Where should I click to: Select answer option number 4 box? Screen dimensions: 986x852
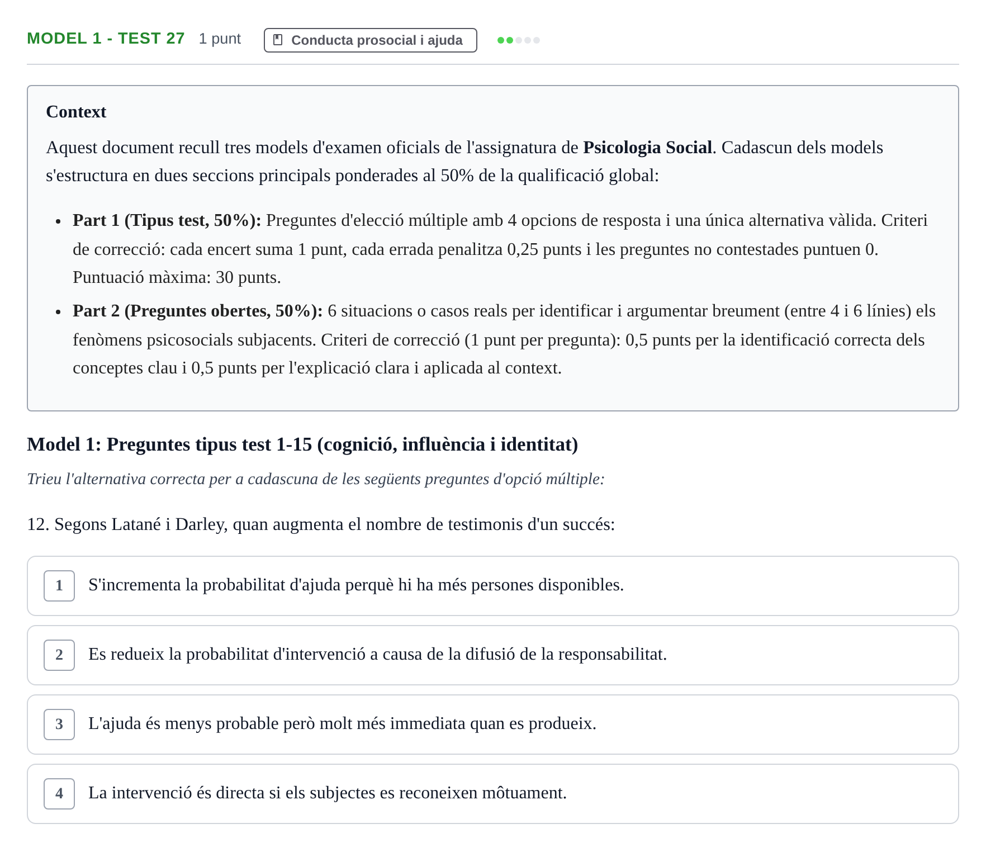click(59, 793)
